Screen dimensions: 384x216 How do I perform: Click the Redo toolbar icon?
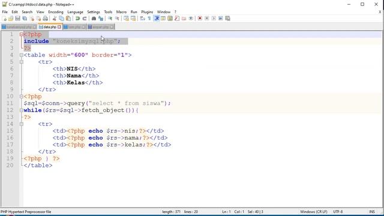tap(85, 19)
